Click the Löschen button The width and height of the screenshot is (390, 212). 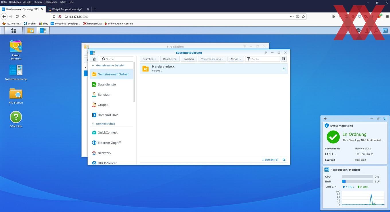pos(189,59)
